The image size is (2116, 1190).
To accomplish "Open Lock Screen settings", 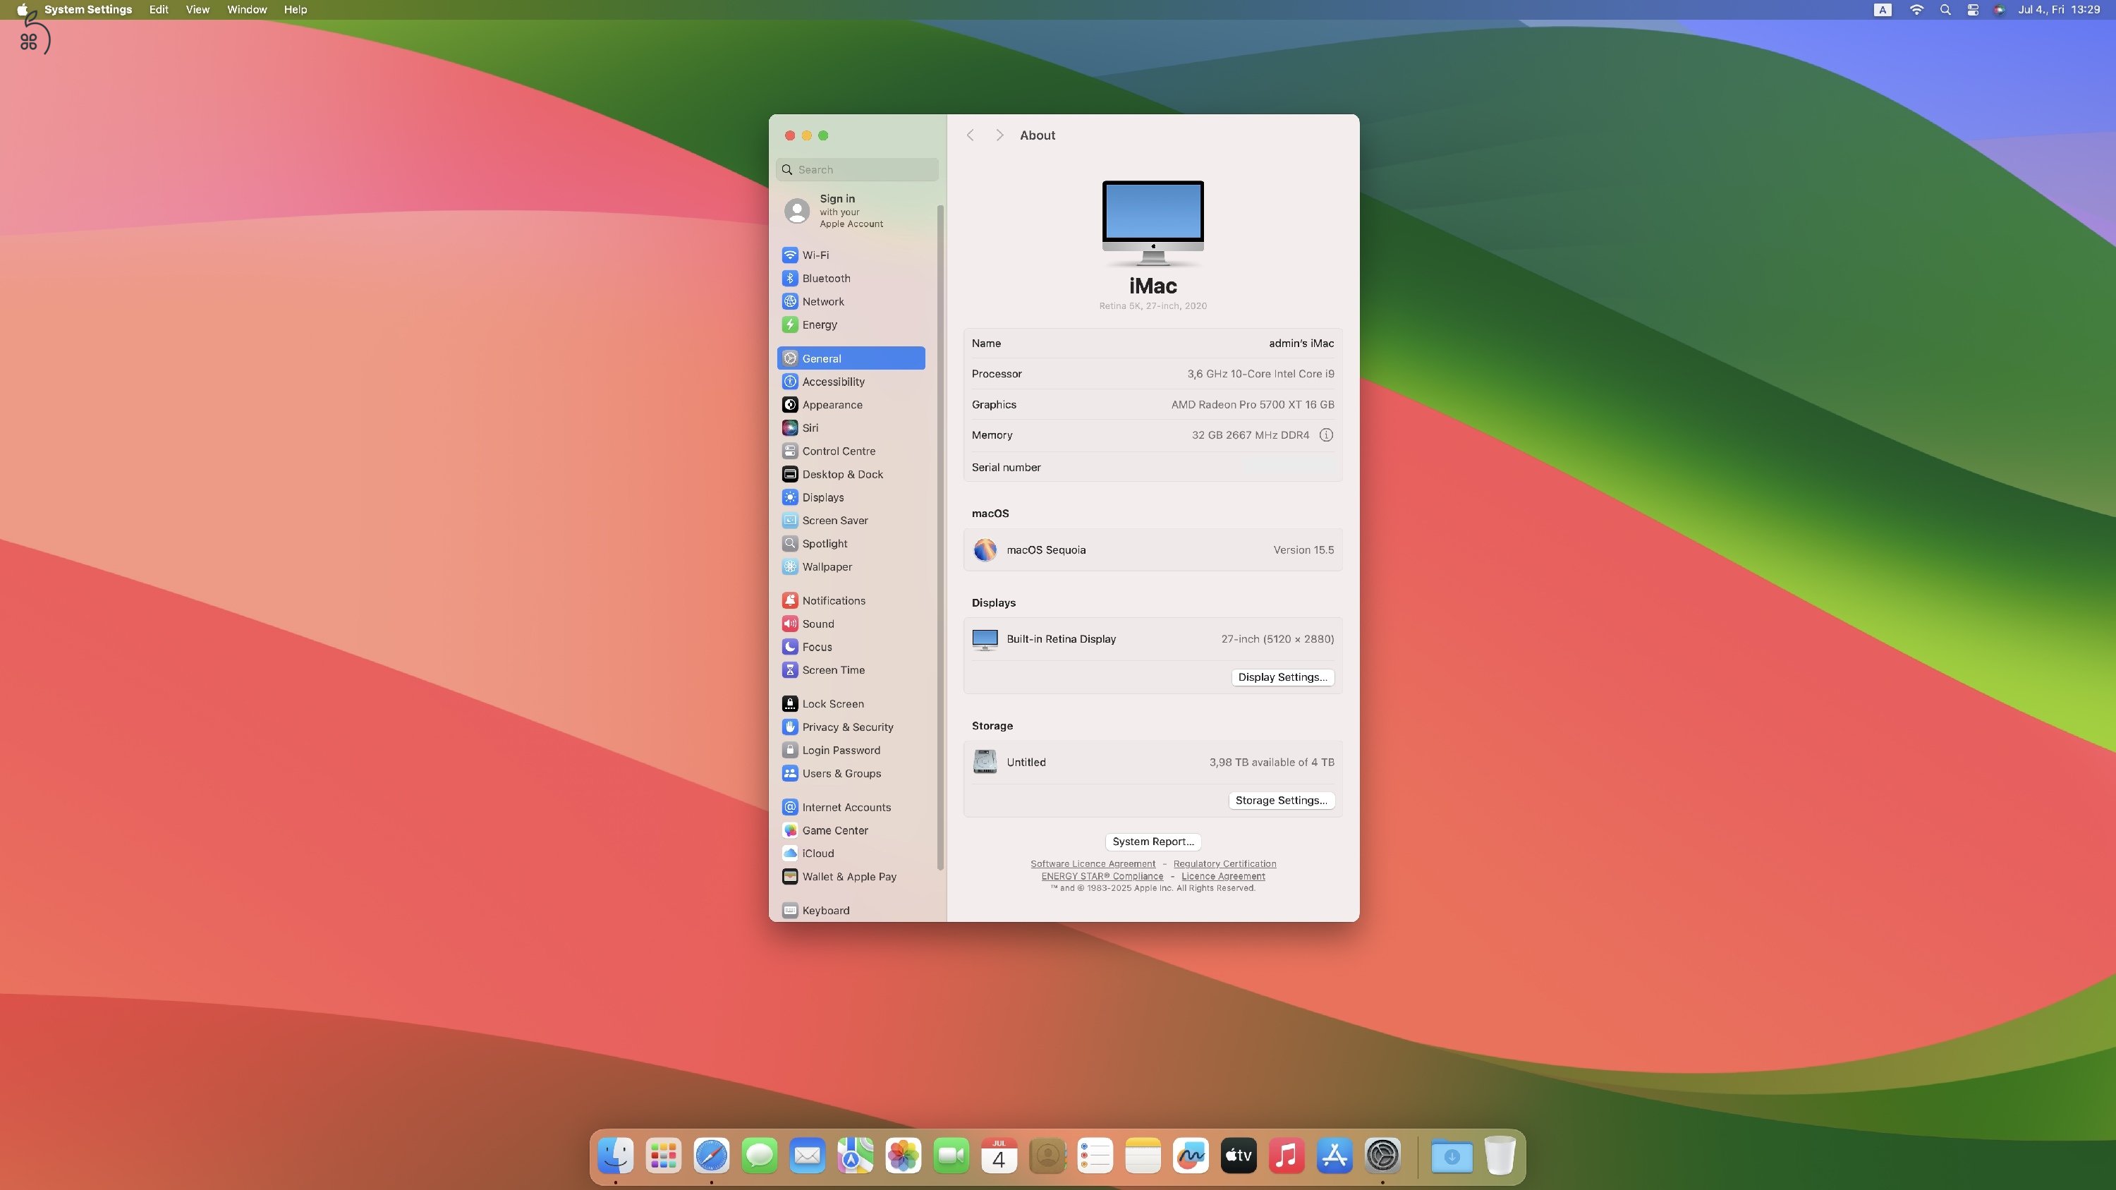I will pyautogui.click(x=850, y=704).
